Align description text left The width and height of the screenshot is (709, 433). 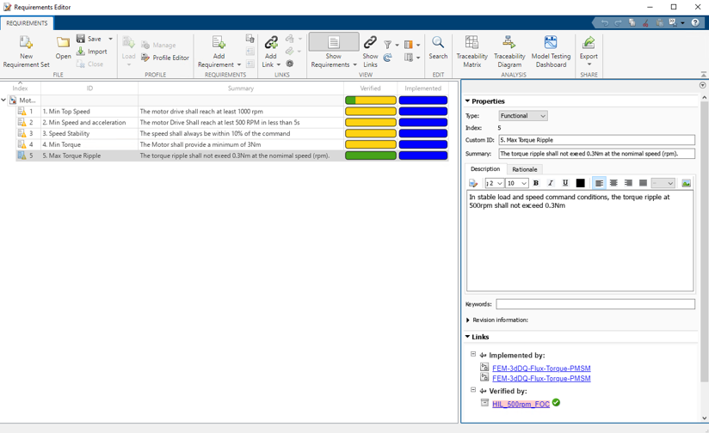click(599, 183)
